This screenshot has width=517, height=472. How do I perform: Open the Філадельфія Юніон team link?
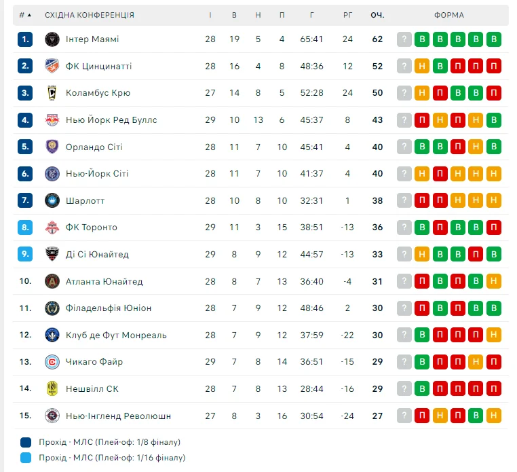[x=109, y=308]
